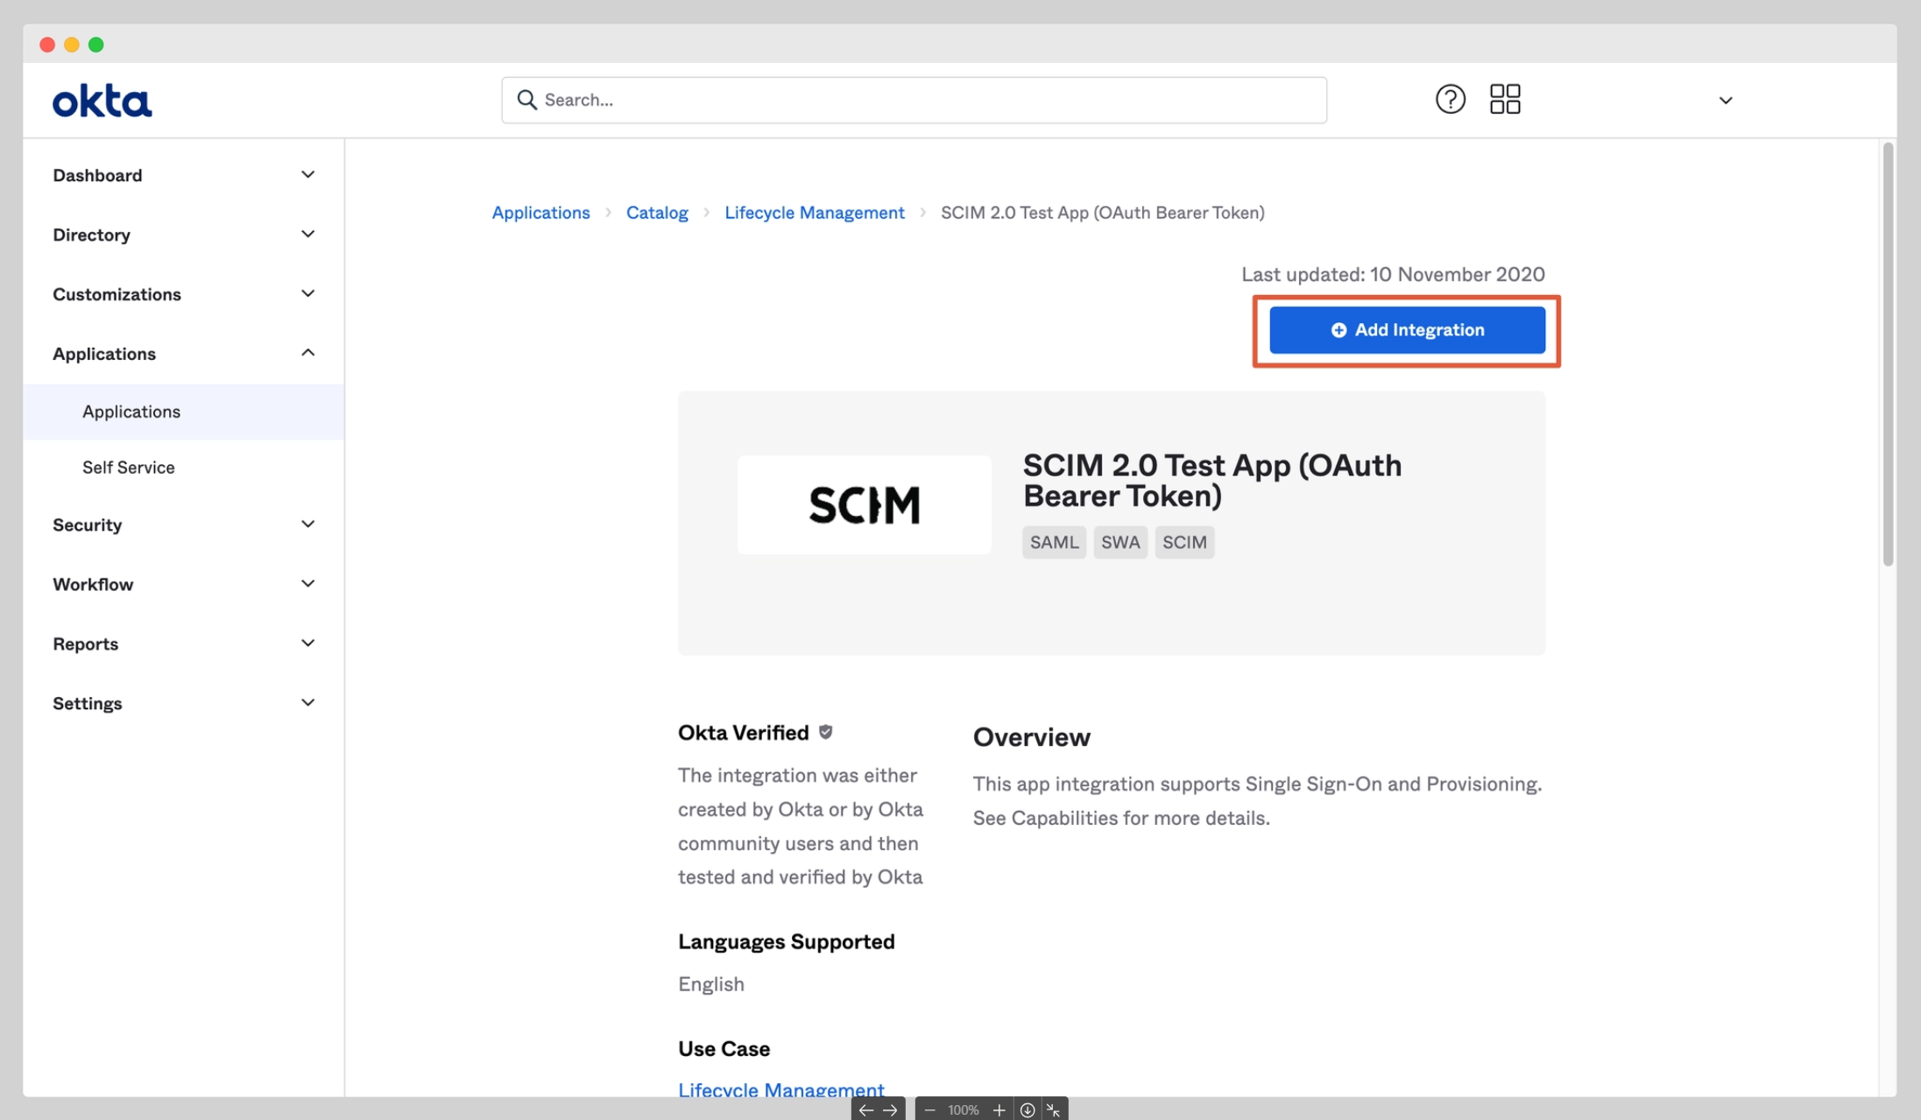The image size is (1921, 1120).
Task: Open Lifecycle Management breadcrumb link
Action: [x=814, y=213]
